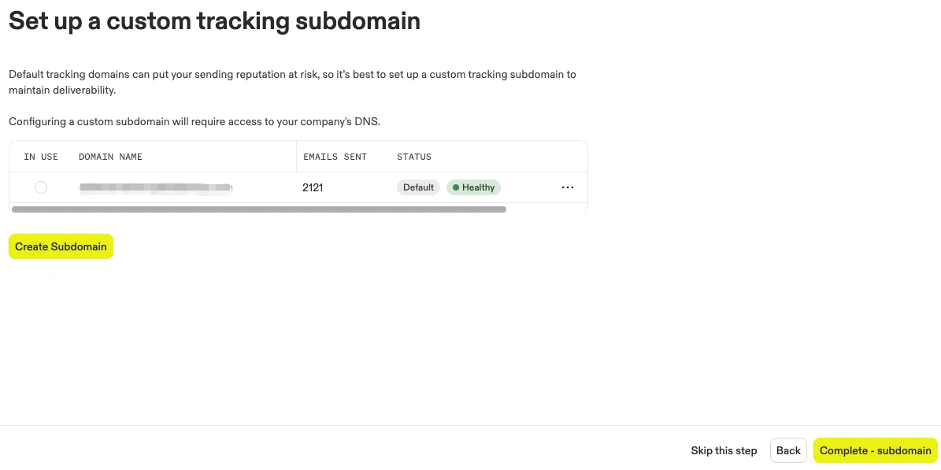Click the Emails Sent column header
The image size is (941, 470).
pyautogui.click(x=335, y=157)
